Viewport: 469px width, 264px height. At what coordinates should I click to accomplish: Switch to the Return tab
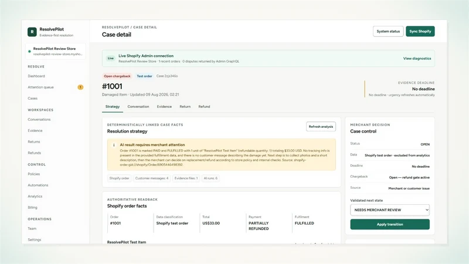tap(185, 107)
